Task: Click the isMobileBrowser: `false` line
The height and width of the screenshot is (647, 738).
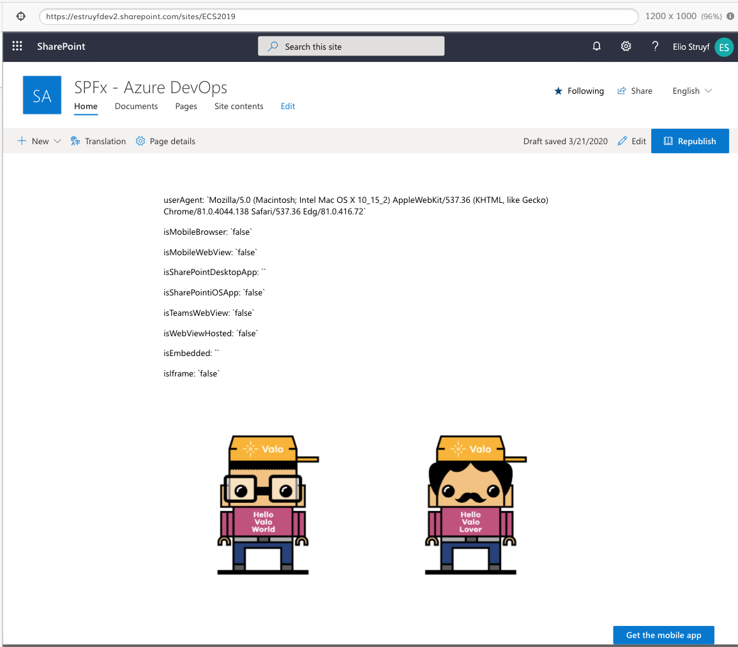Action: click(x=208, y=232)
